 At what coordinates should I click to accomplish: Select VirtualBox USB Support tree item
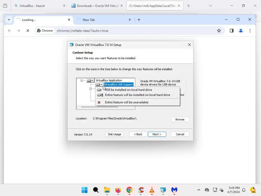click(x=119, y=84)
